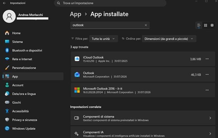
Task: Click the app search field containing outlook
Action: 110,25
